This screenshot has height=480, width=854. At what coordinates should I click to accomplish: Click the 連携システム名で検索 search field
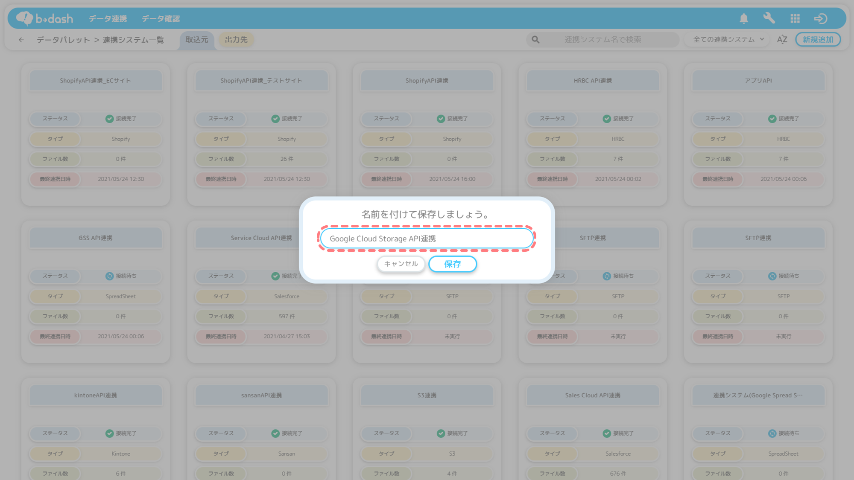[602, 40]
